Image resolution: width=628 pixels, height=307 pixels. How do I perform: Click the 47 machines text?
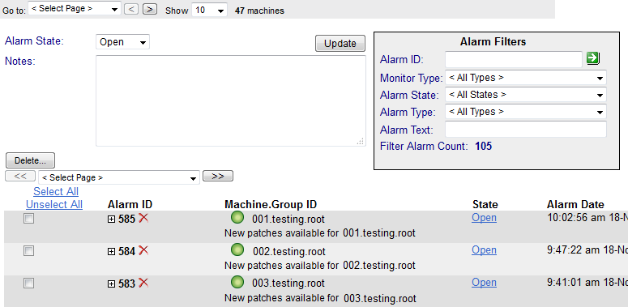point(259,11)
